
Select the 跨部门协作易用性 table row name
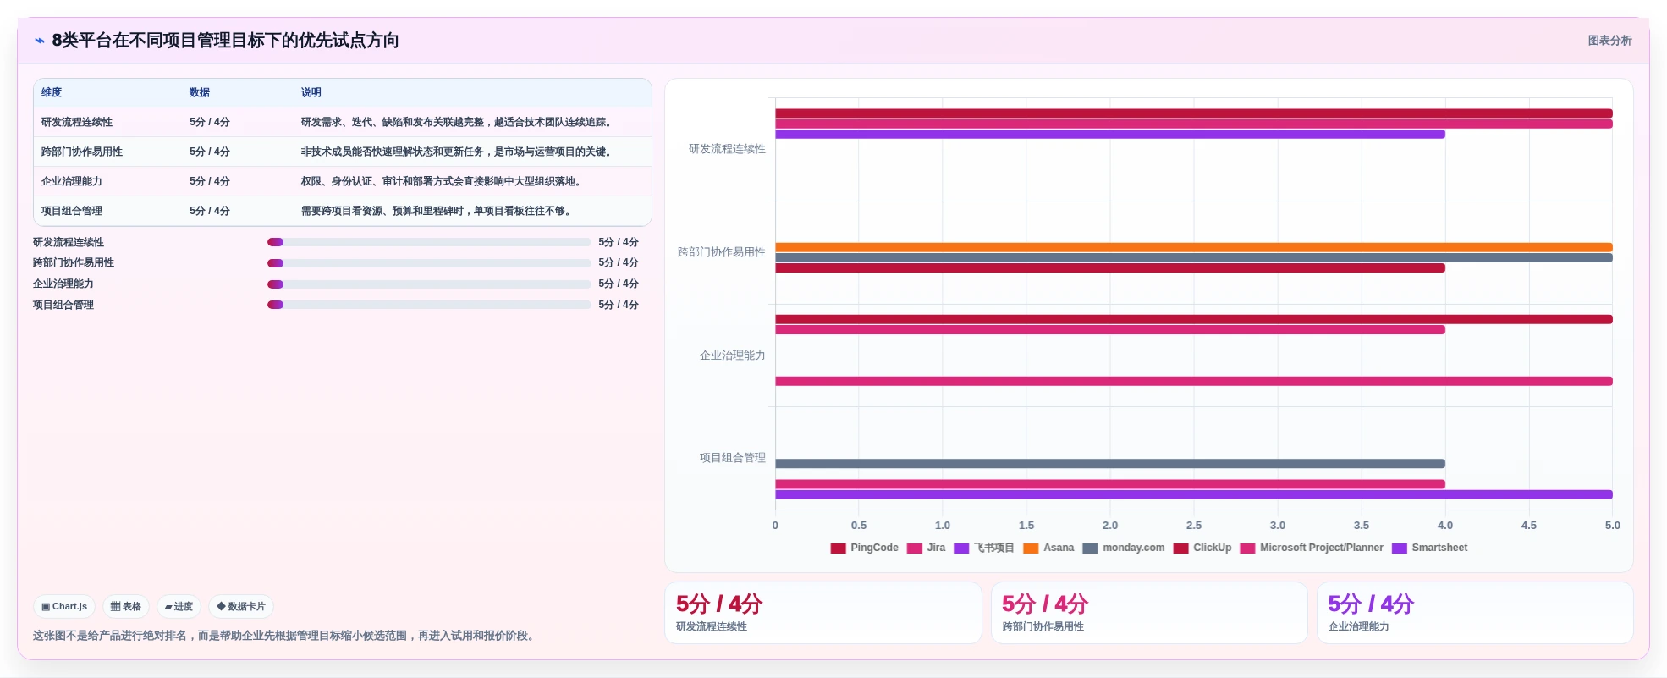point(82,152)
